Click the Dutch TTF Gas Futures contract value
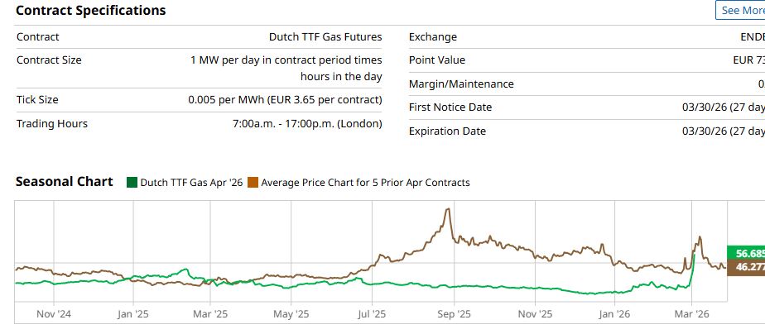765x334 pixels. (325, 37)
